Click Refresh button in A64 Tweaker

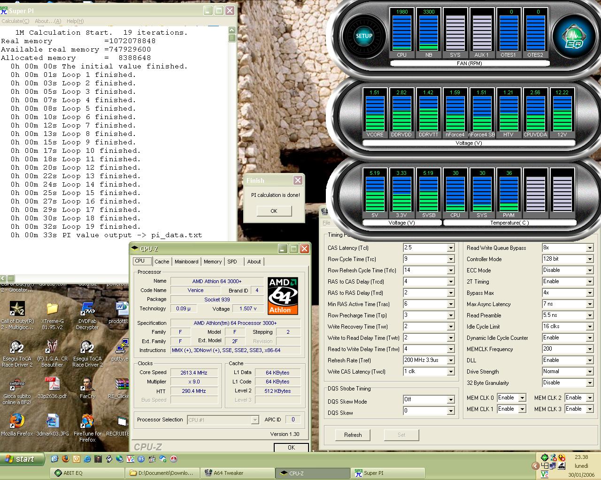[353, 435]
